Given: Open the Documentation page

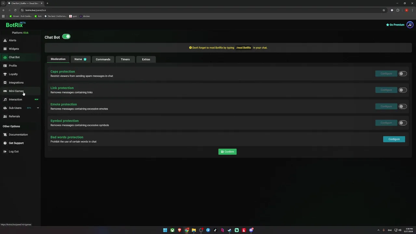Looking at the screenshot, I should [x=18, y=135].
